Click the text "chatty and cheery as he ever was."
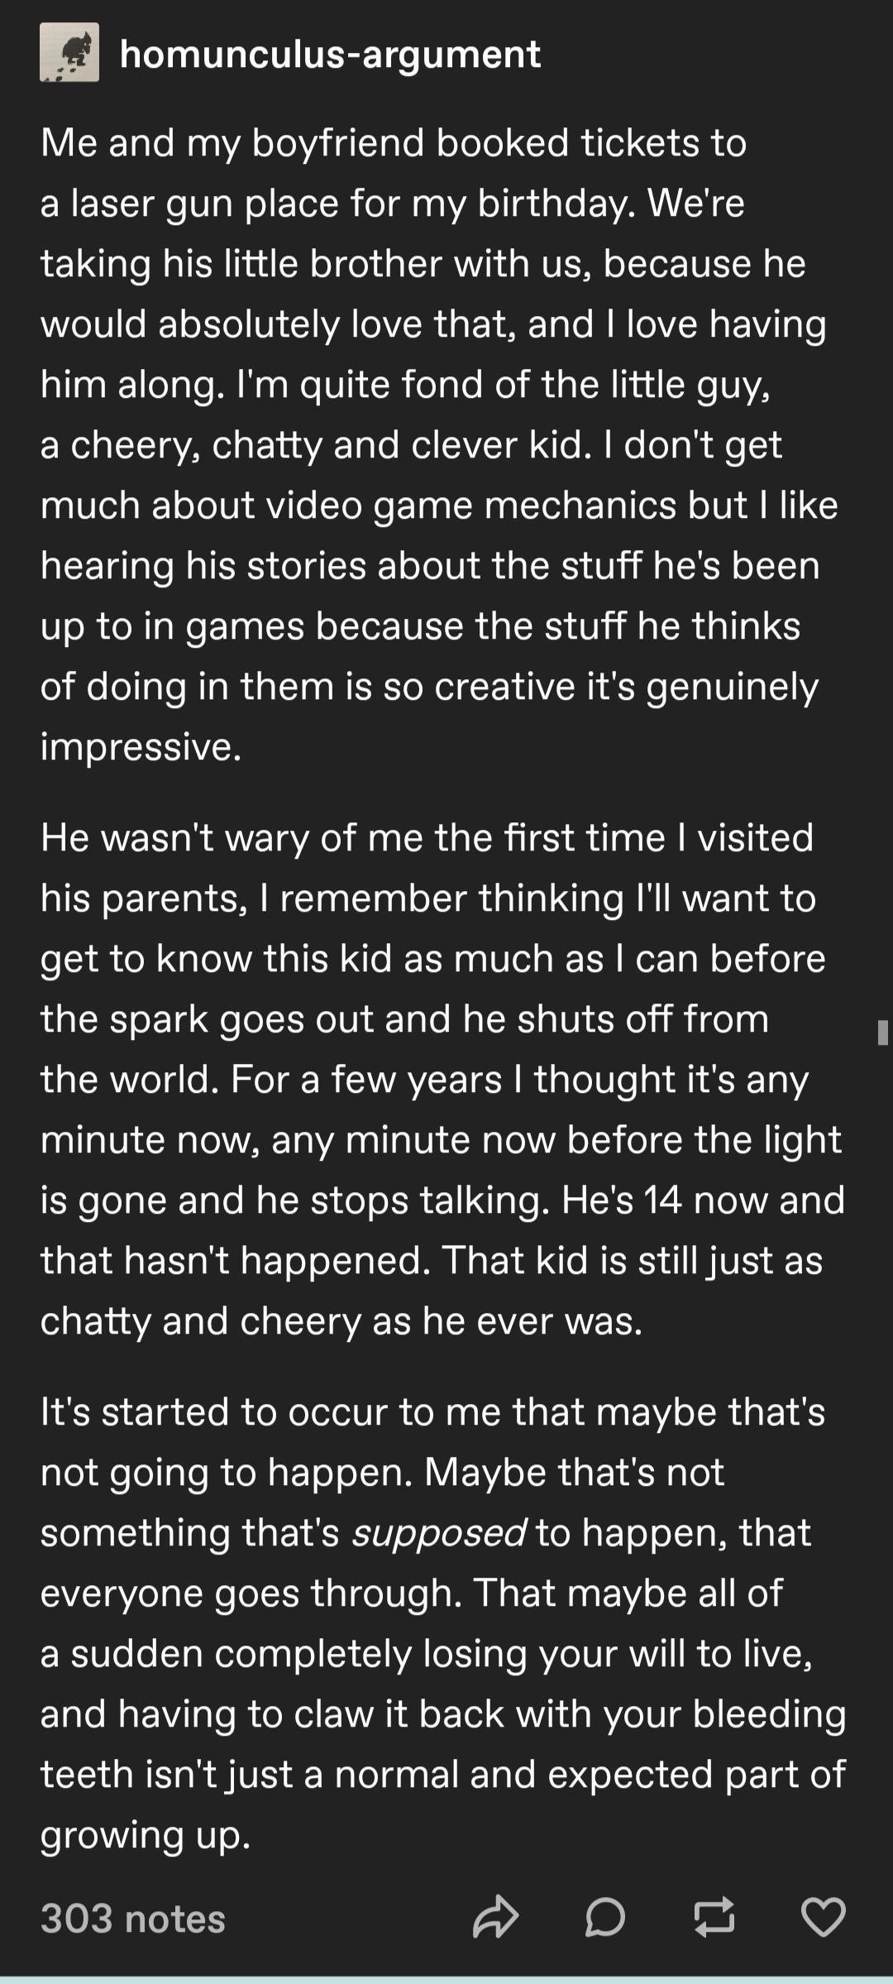The width and height of the screenshot is (893, 1984). coord(341,1320)
